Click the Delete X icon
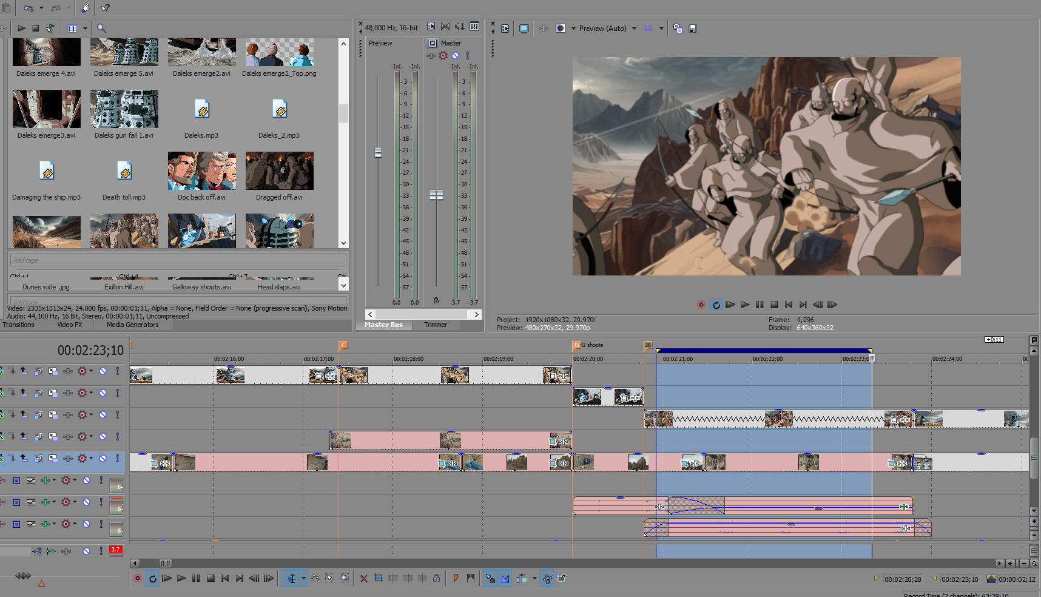Image resolution: width=1041 pixels, height=597 pixels. click(364, 579)
